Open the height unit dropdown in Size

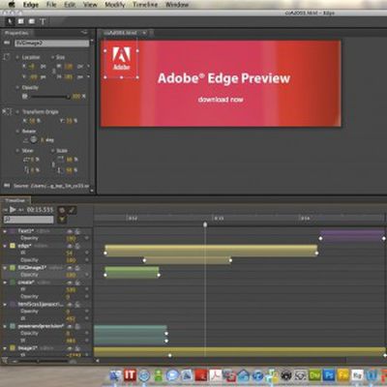[x=89, y=76]
